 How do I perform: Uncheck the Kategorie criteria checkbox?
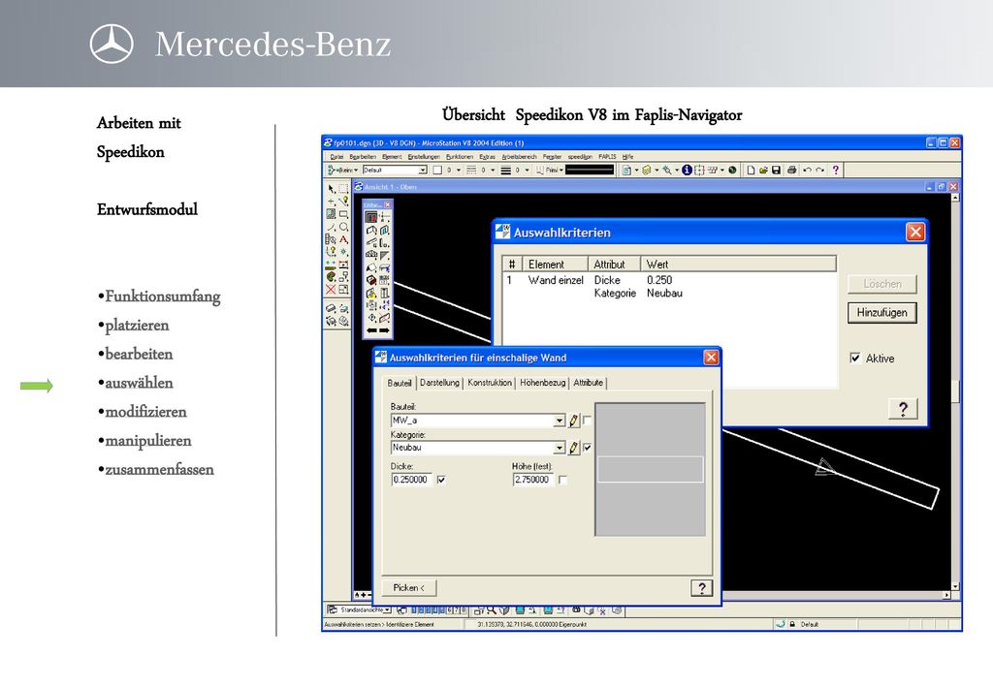(587, 448)
